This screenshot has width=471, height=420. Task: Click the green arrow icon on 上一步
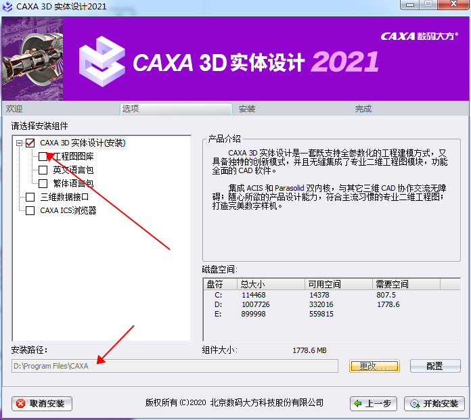(358, 404)
